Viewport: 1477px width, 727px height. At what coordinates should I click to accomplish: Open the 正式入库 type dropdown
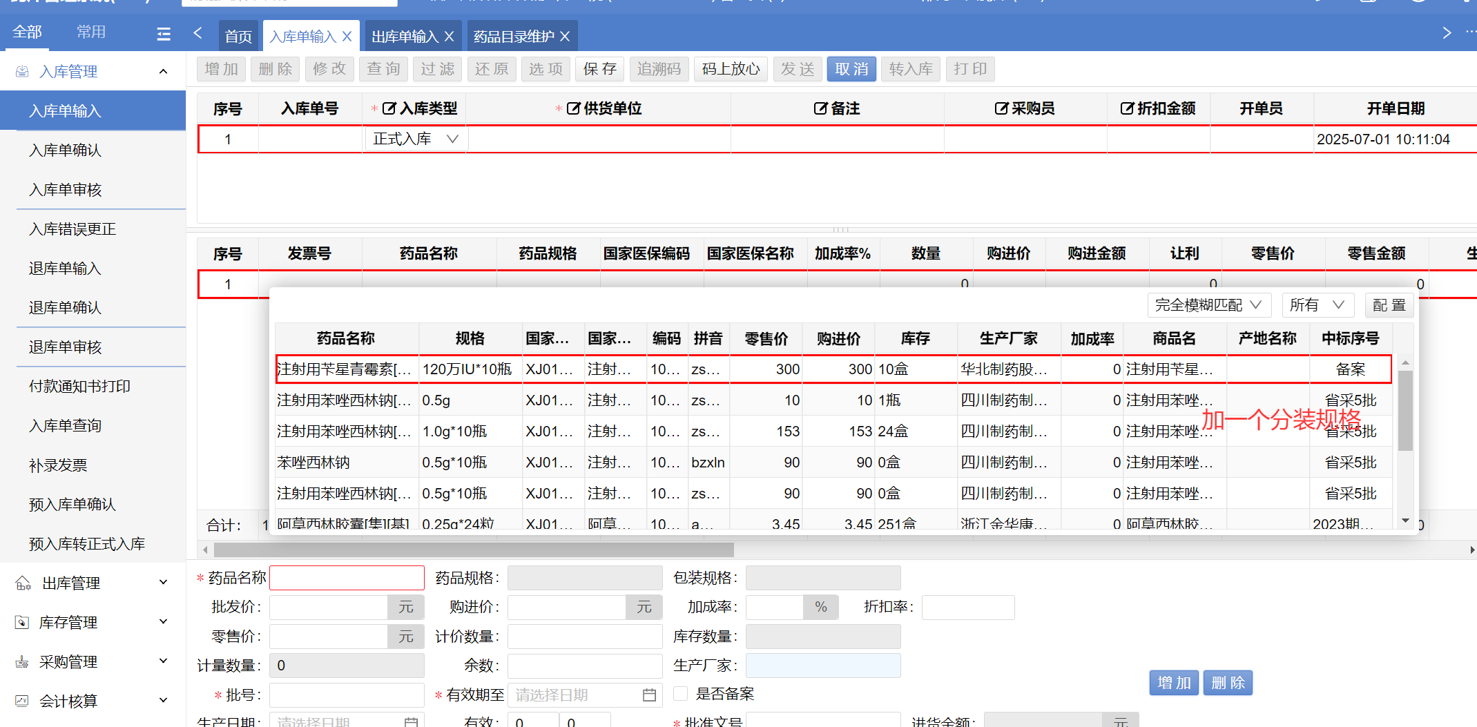(x=416, y=139)
